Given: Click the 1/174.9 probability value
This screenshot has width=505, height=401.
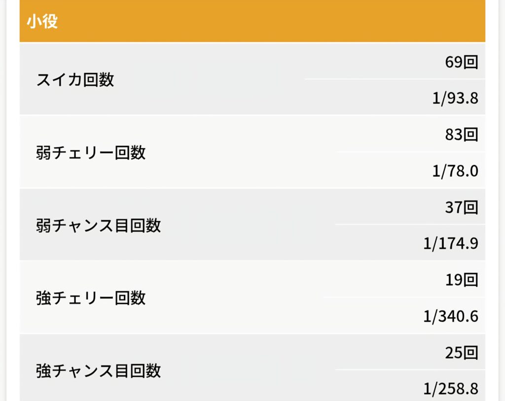Looking at the screenshot, I should tap(450, 243).
